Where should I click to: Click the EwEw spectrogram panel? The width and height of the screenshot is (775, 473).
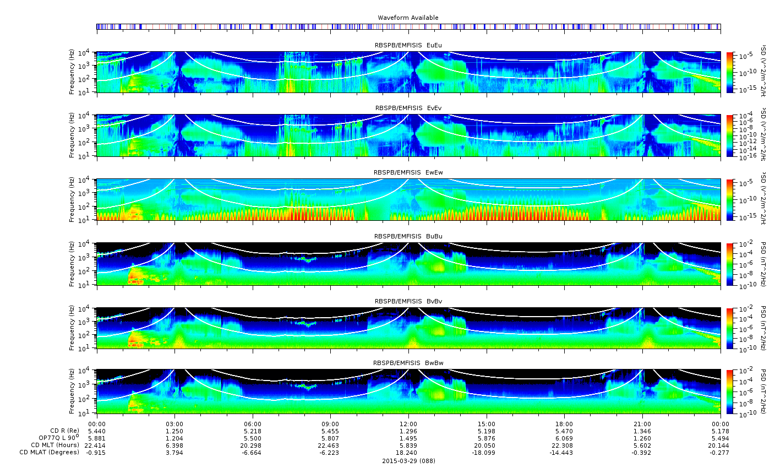408,199
